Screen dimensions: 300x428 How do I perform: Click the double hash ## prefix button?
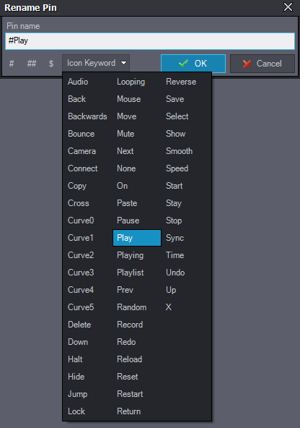pos(32,64)
